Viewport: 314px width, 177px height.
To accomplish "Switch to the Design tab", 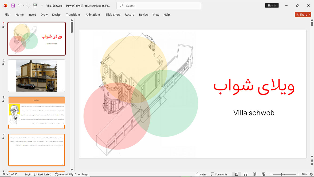I will [x=57, y=15].
